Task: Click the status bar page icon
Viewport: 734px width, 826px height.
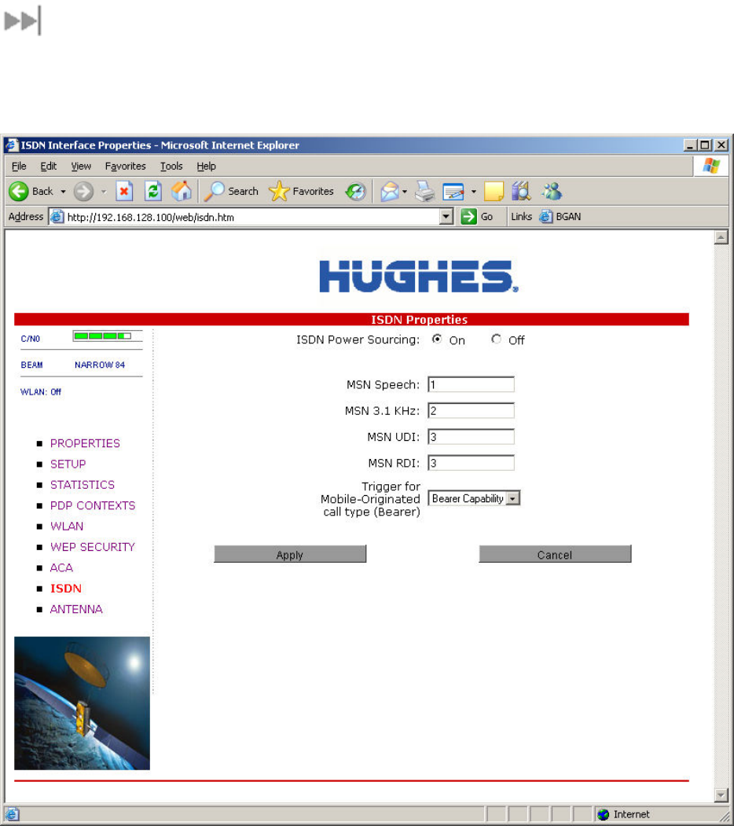Action: coord(12,814)
